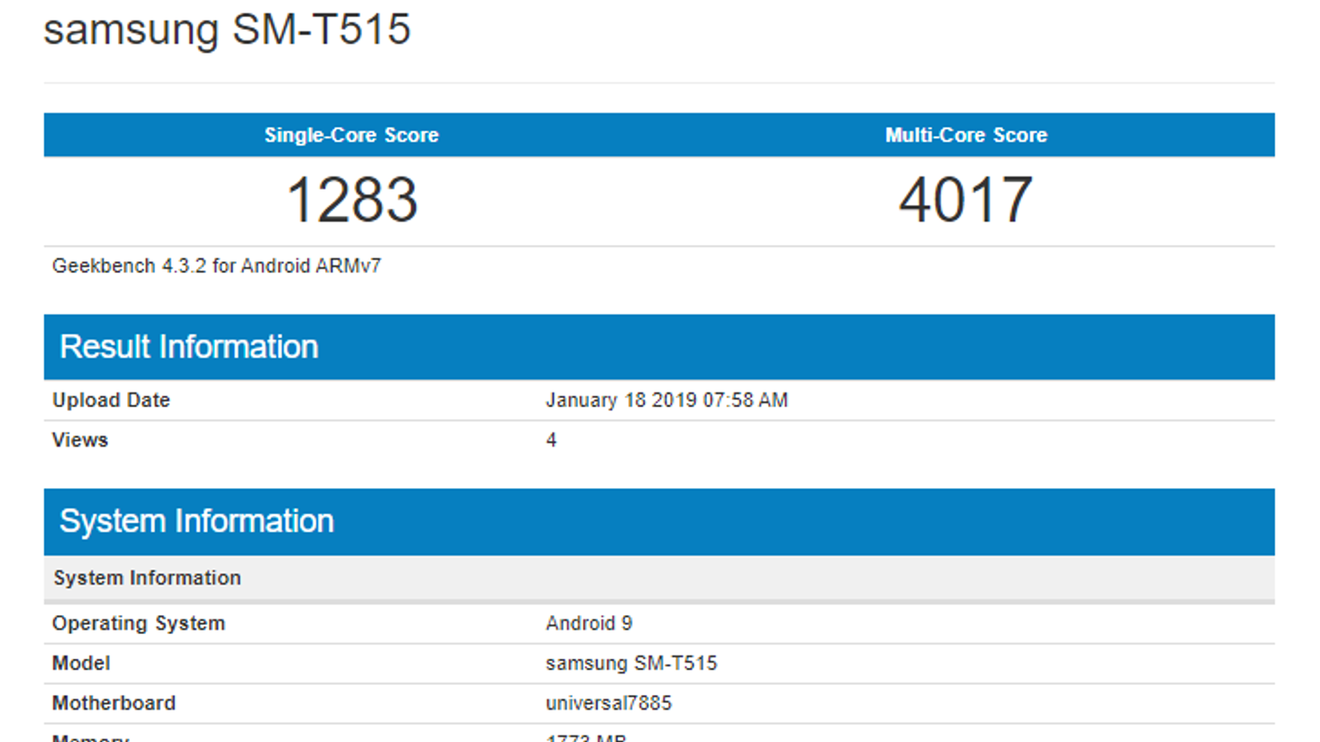1320x742 pixels.
Task: Select the Multi-Core Score header
Action: pyautogui.click(x=966, y=135)
